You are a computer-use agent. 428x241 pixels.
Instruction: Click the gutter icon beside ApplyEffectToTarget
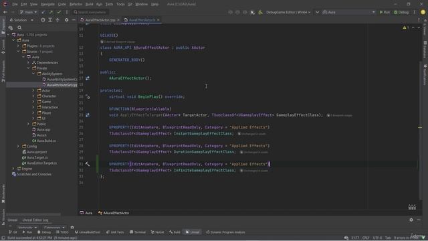88,115
